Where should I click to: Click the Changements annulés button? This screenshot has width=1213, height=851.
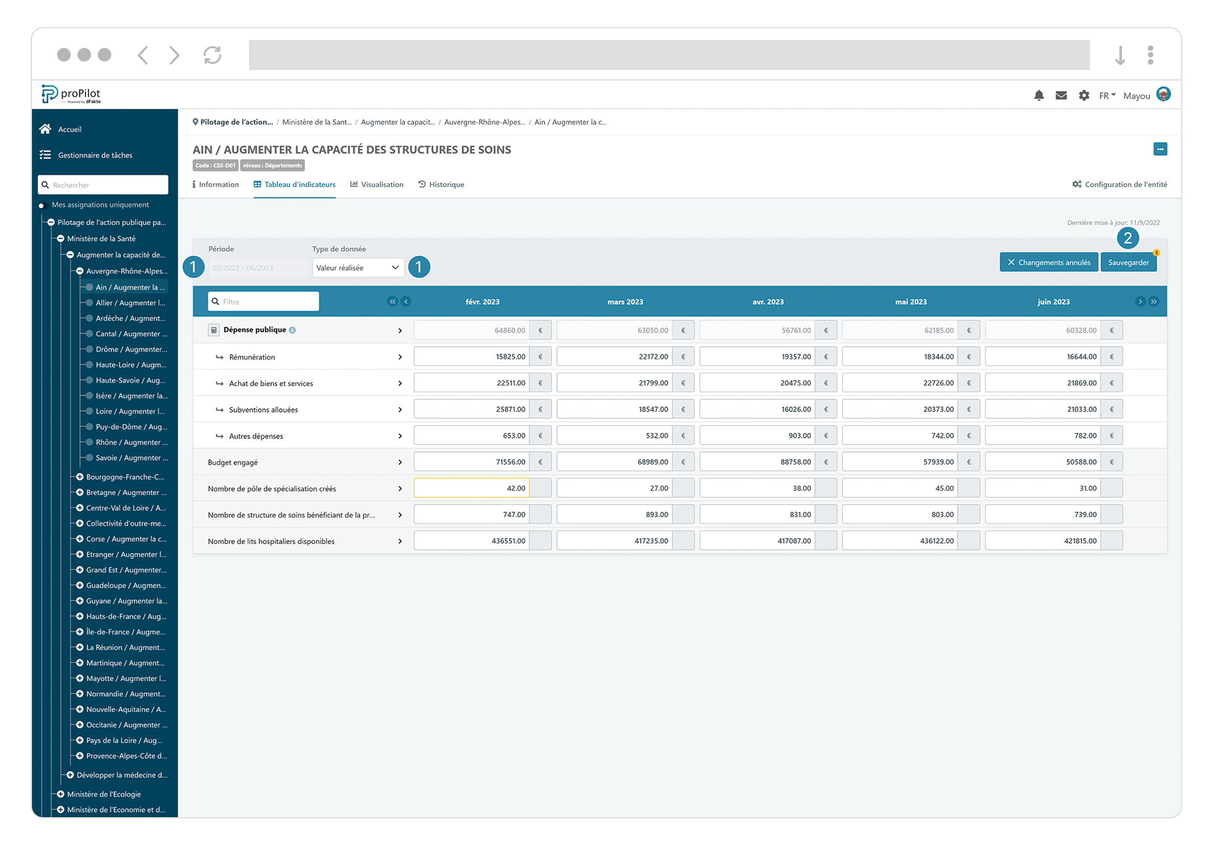[x=1048, y=263]
